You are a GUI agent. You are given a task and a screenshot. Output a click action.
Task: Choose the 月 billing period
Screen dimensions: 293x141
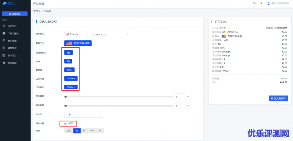tap(77, 131)
